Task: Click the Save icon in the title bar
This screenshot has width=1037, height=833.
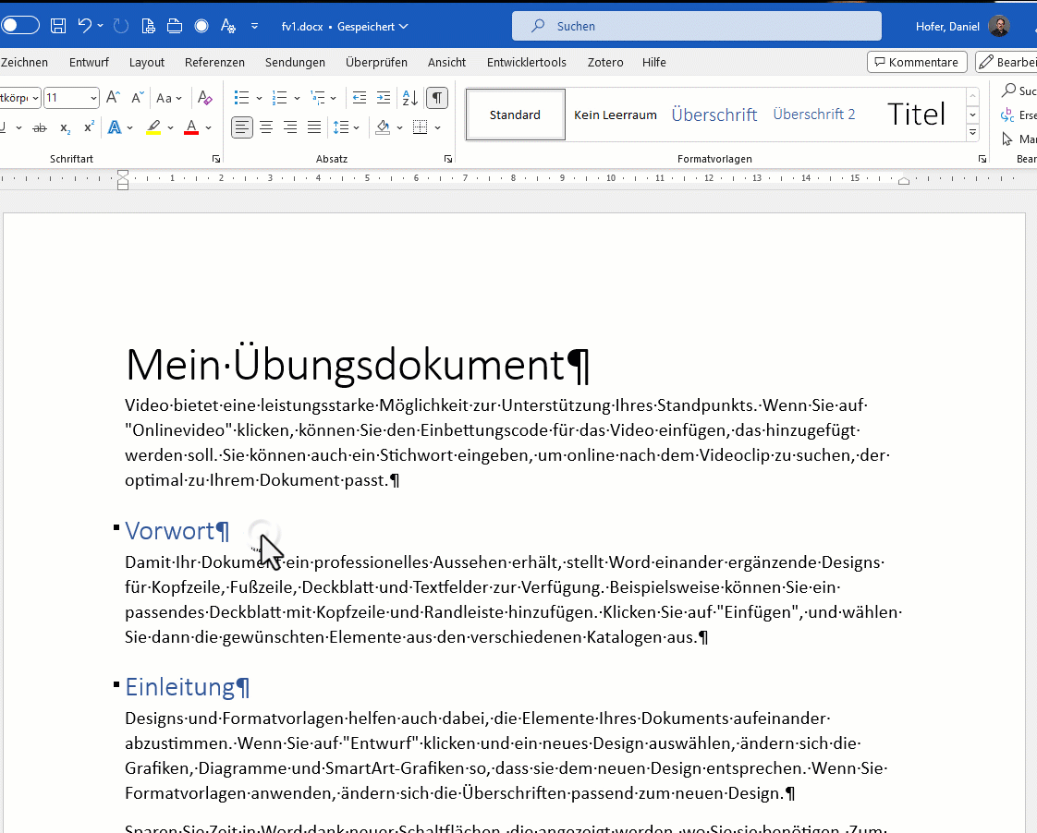Action: point(58,26)
